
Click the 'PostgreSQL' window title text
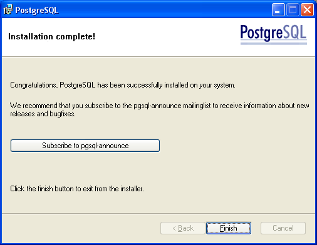click(37, 10)
